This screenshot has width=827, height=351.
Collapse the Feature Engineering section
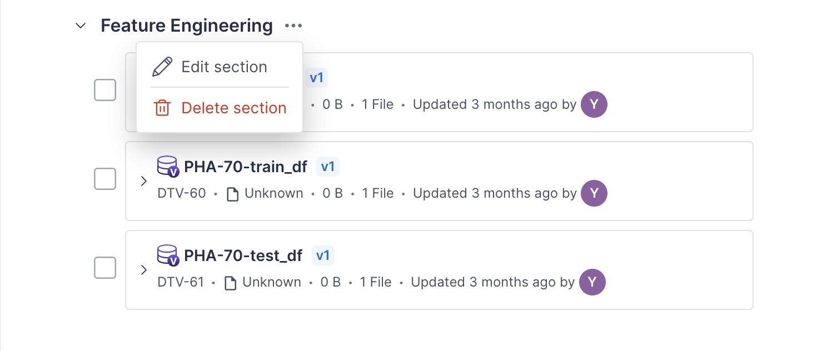coord(81,26)
